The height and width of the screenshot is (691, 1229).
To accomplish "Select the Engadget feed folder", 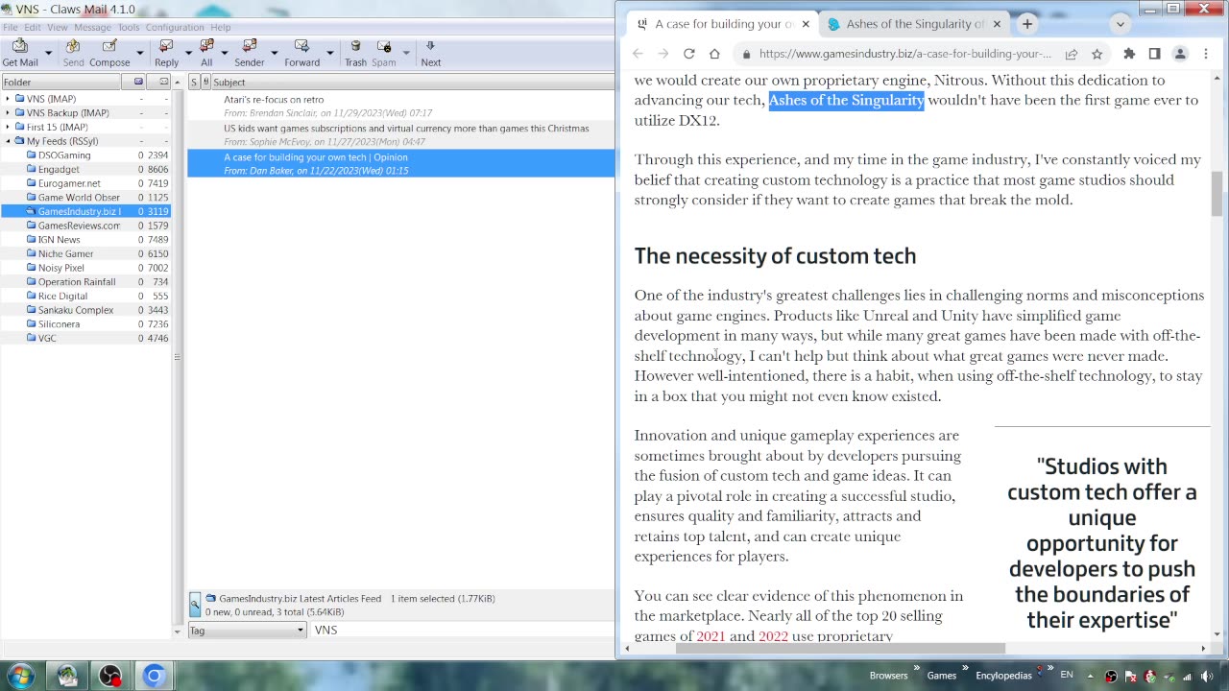I will pyautogui.click(x=59, y=170).
